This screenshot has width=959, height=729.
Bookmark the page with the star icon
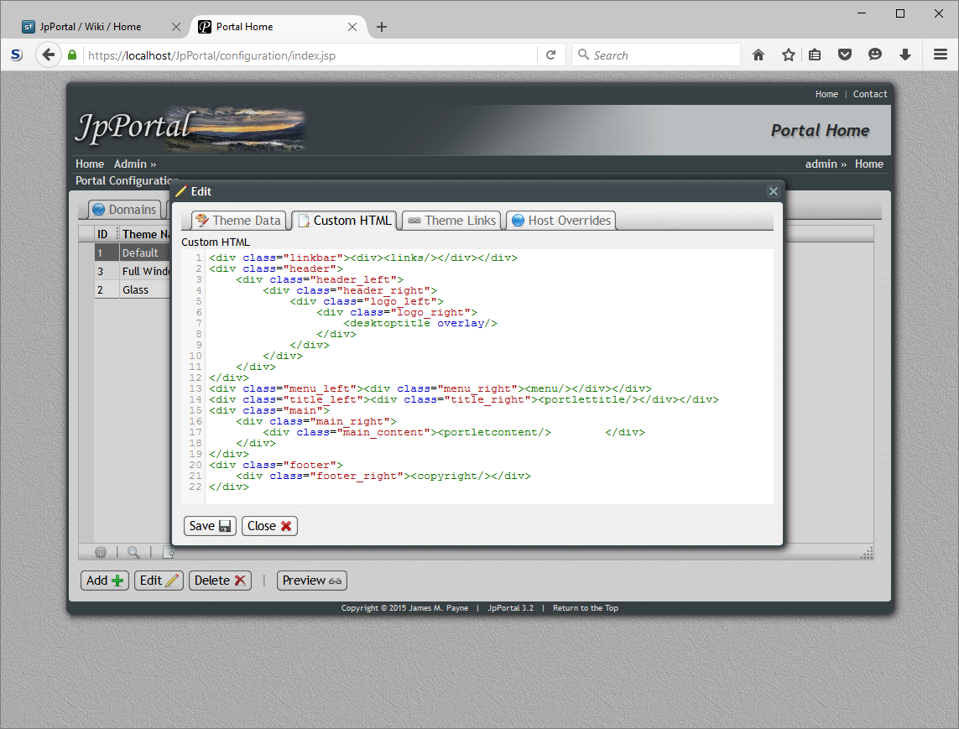(788, 54)
